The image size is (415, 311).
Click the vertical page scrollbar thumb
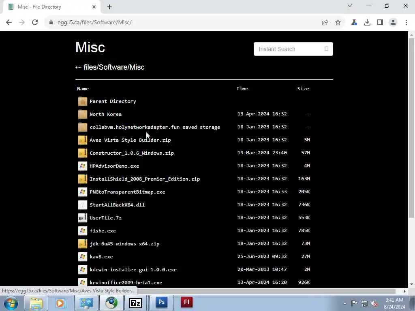click(x=412, y=128)
